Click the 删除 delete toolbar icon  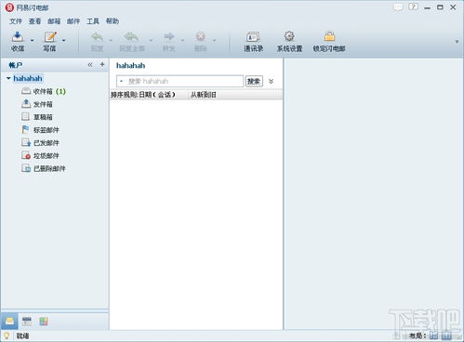[201, 36]
